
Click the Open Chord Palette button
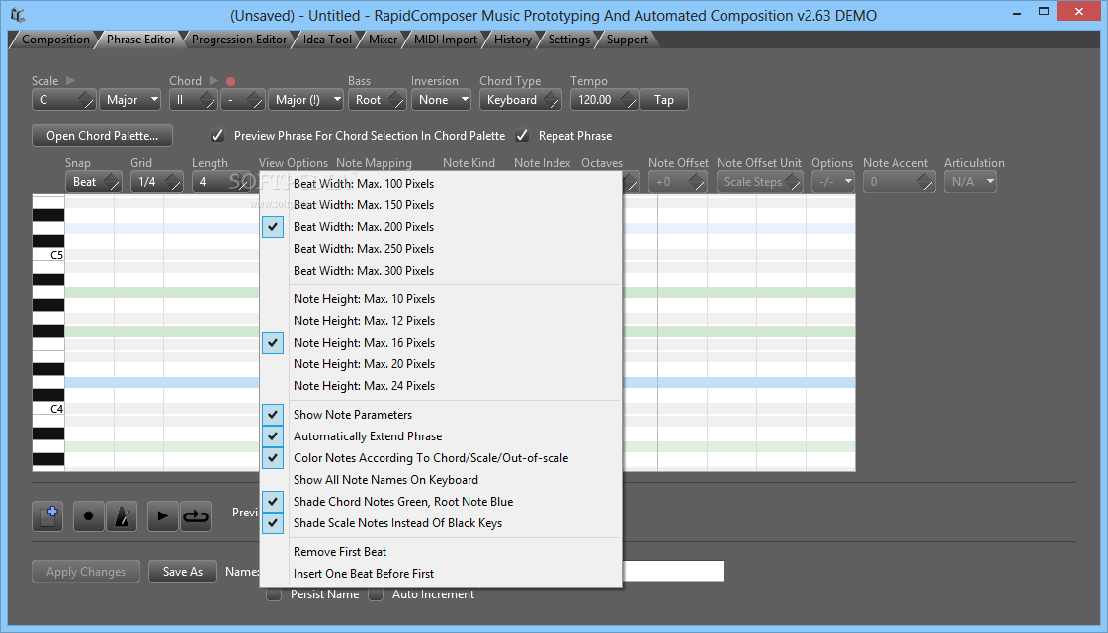click(102, 135)
